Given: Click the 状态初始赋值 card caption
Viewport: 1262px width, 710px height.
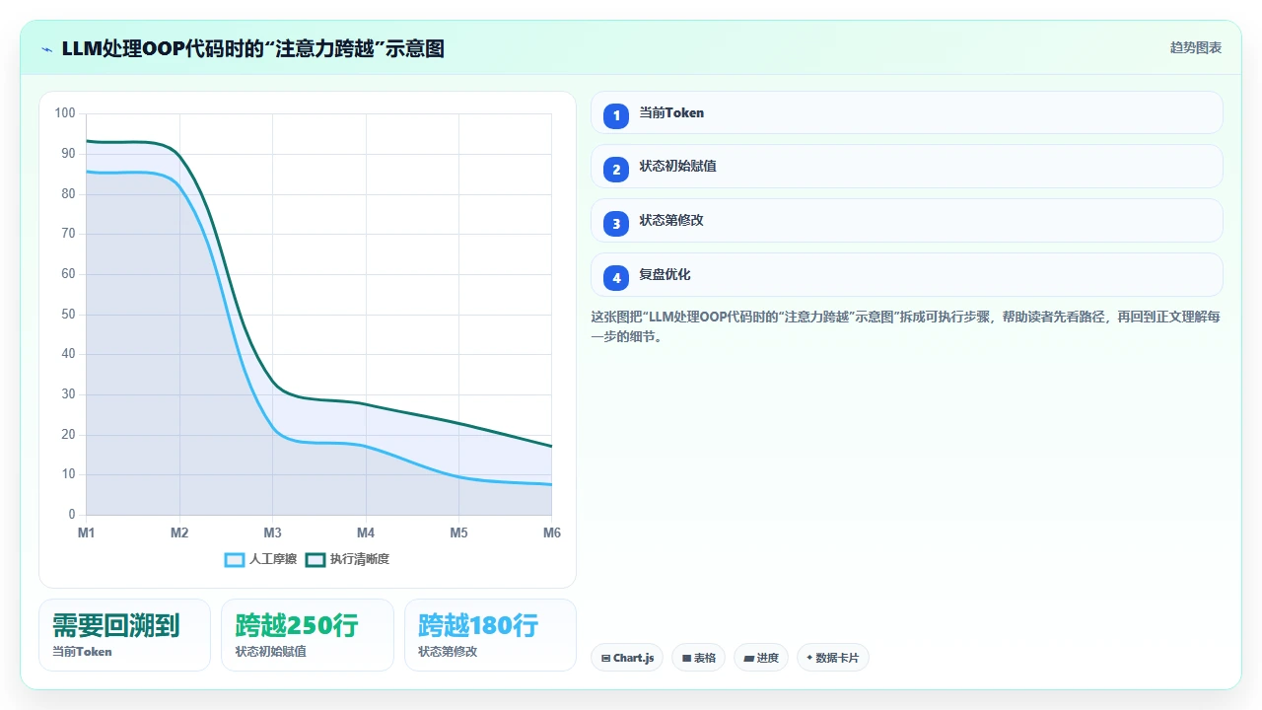Looking at the screenshot, I should click(271, 652).
